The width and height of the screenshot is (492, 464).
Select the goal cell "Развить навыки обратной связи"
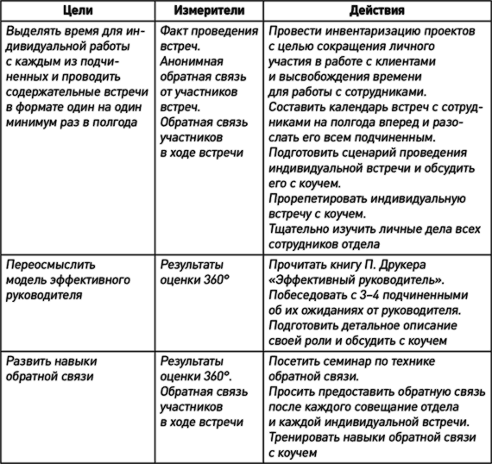coord(78,407)
